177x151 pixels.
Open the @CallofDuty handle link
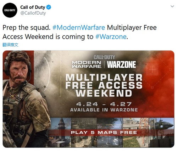click(x=33, y=13)
